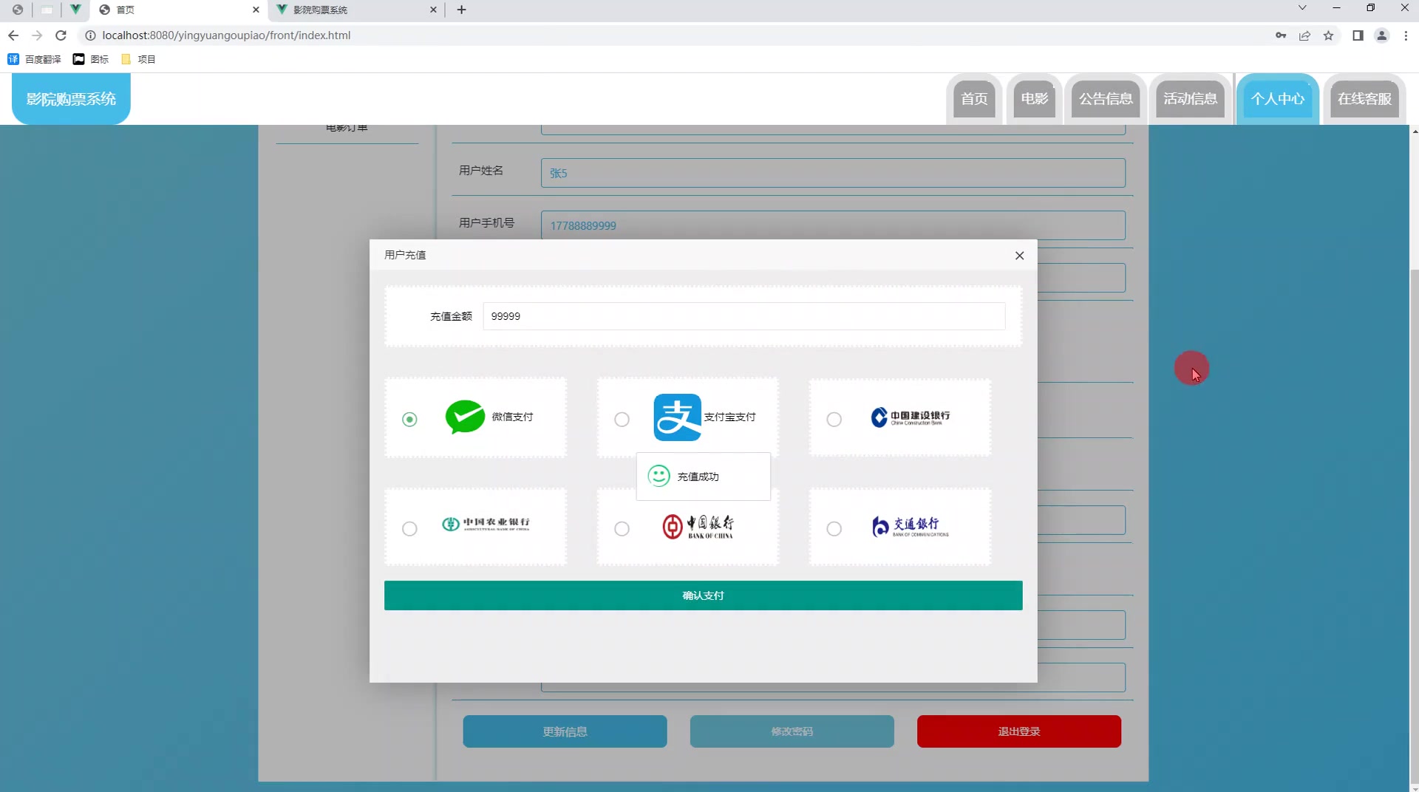Click the Alipay blue logo
Screen dimensions: 1419x792
[677, 417]
